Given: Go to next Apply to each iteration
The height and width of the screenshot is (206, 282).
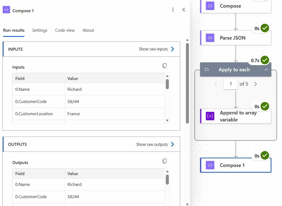Looking at the screenshot, I should click(x=255, y=84).
